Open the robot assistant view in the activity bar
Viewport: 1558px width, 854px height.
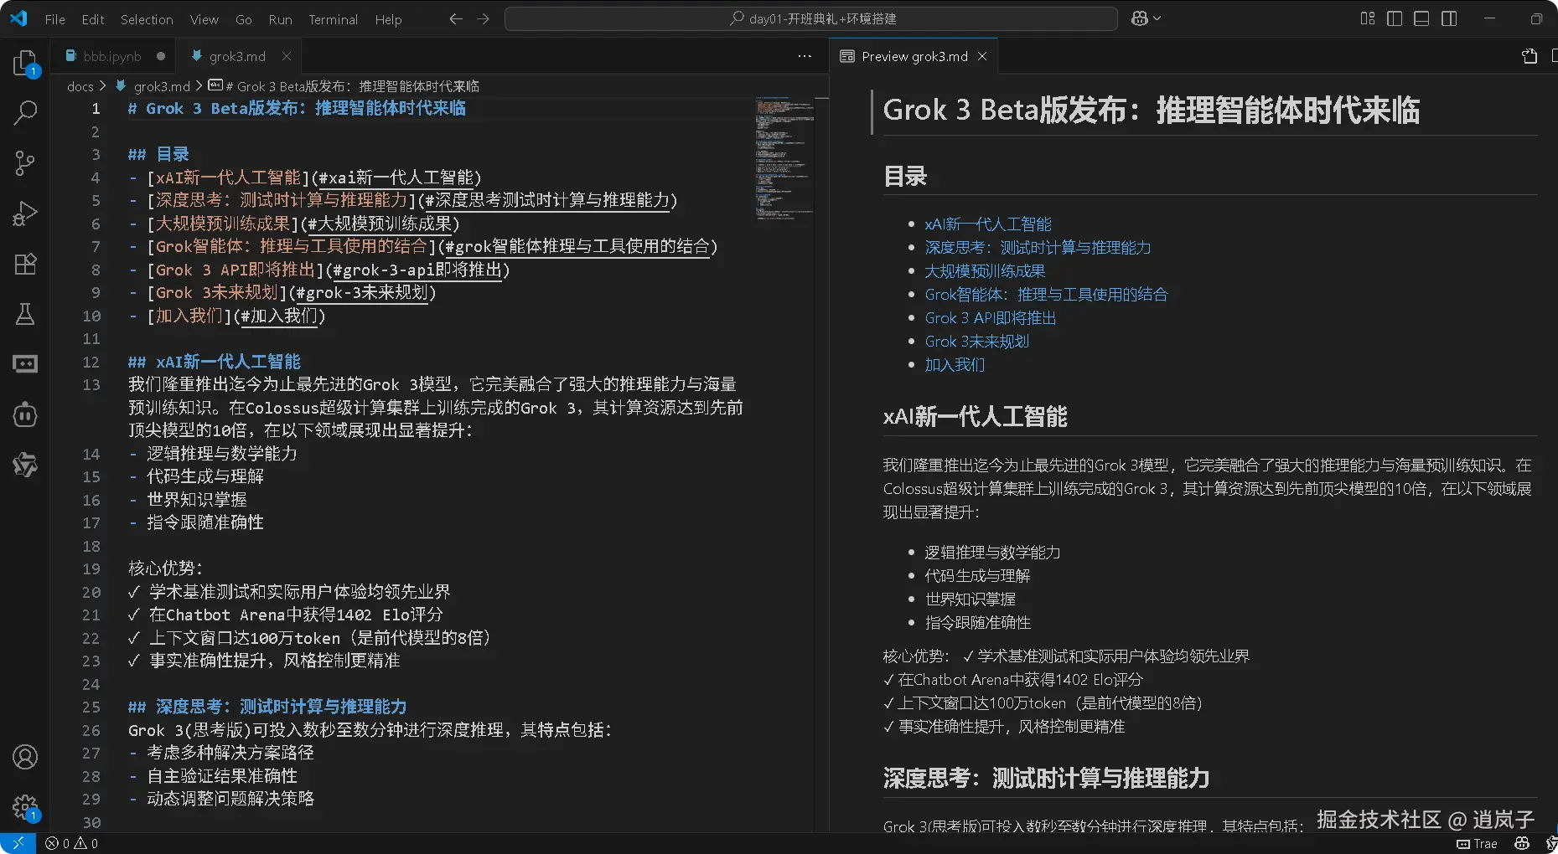25,414
